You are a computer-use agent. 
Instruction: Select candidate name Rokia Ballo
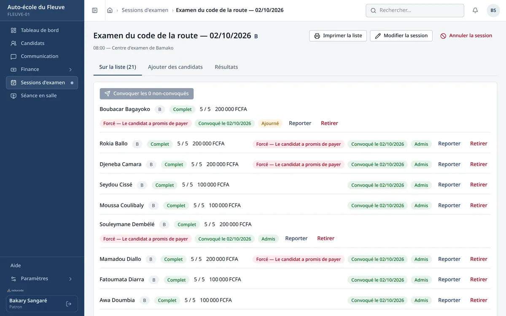coord(113,144)
